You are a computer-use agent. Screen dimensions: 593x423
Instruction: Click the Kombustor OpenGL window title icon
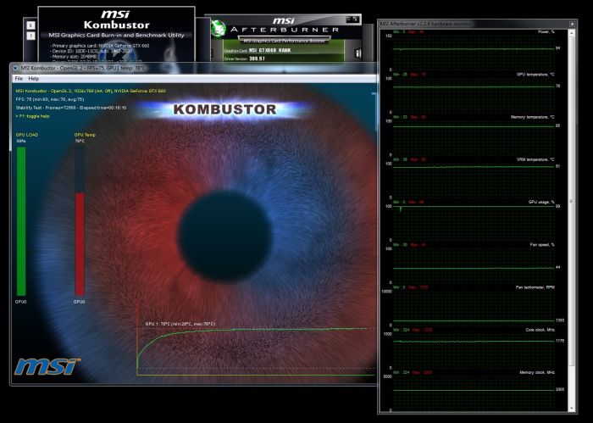[x=16, y=69]
